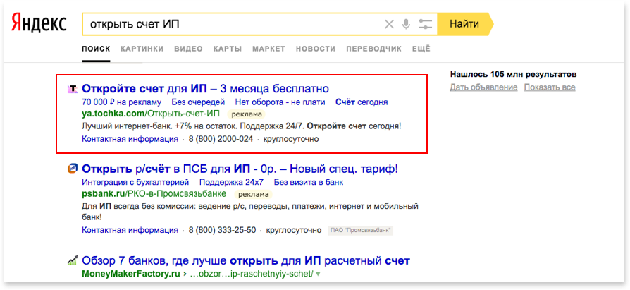Expand the ЕЩЁ menu
630x290 pixels.
[x=421, y=49]
